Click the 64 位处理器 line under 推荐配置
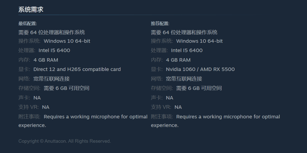Screen dimensions: 307x153 (x=184, y=32)
